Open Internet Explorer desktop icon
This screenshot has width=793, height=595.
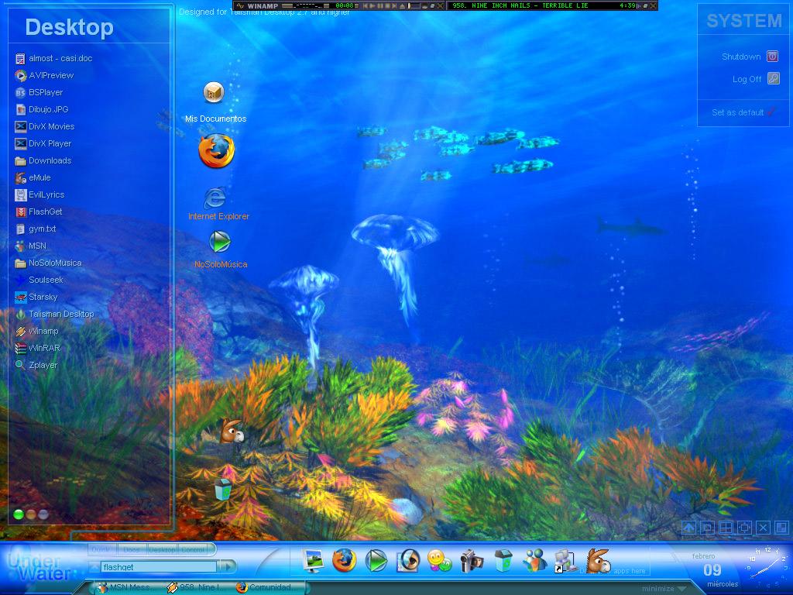point(218,204)
